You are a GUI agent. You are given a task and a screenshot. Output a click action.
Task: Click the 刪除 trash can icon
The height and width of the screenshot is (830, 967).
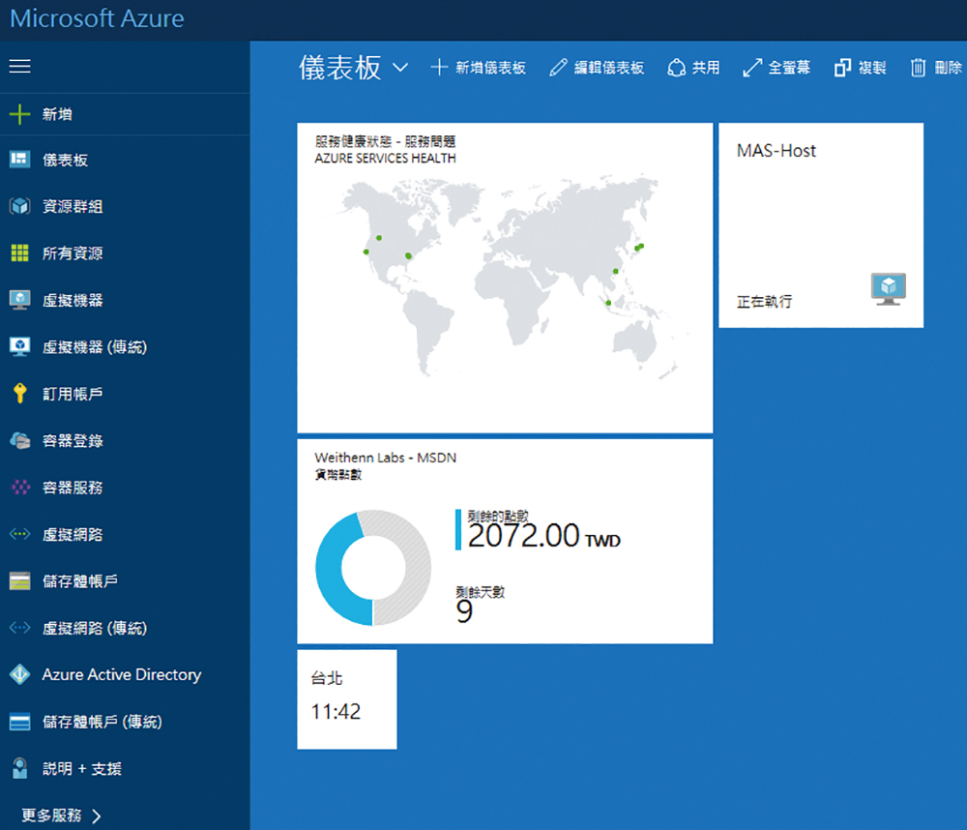point(919,68)
